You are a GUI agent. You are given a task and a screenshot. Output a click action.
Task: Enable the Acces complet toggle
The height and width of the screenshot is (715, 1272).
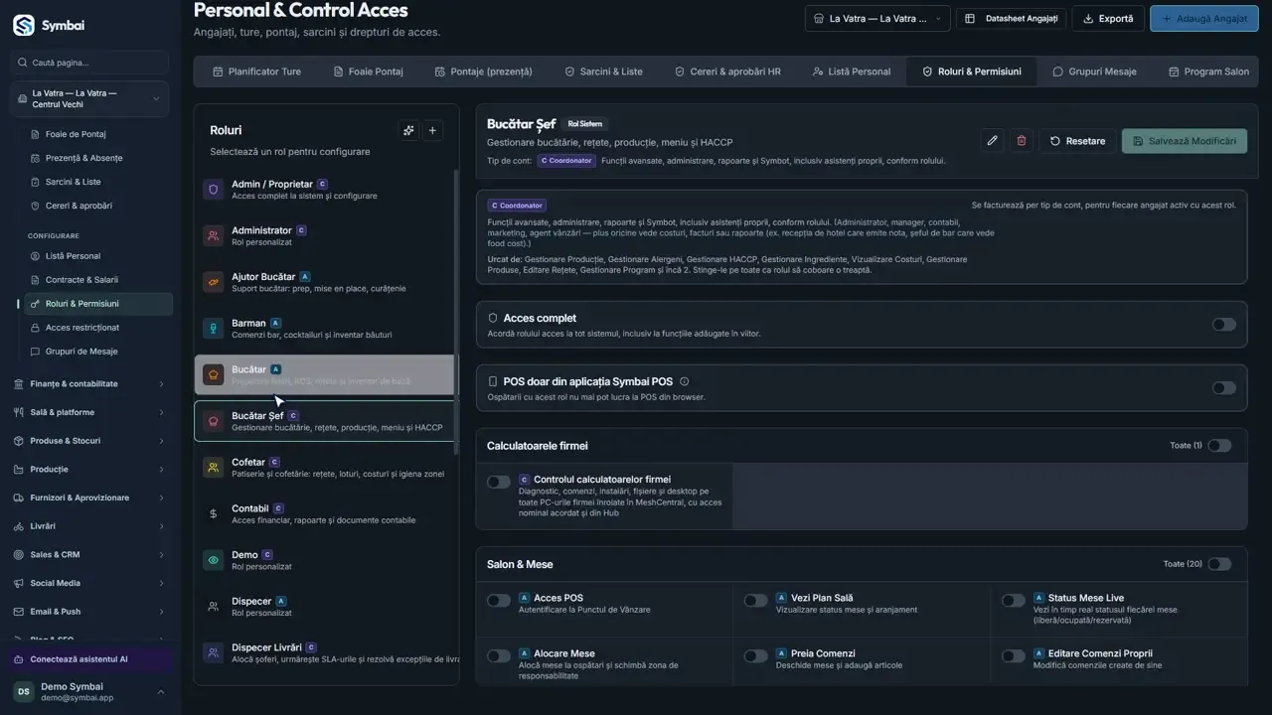coord(1224,325)
